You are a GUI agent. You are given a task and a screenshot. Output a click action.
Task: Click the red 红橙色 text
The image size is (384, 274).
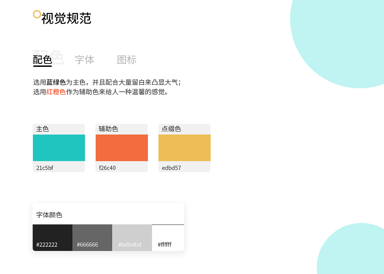click(56, 92)
